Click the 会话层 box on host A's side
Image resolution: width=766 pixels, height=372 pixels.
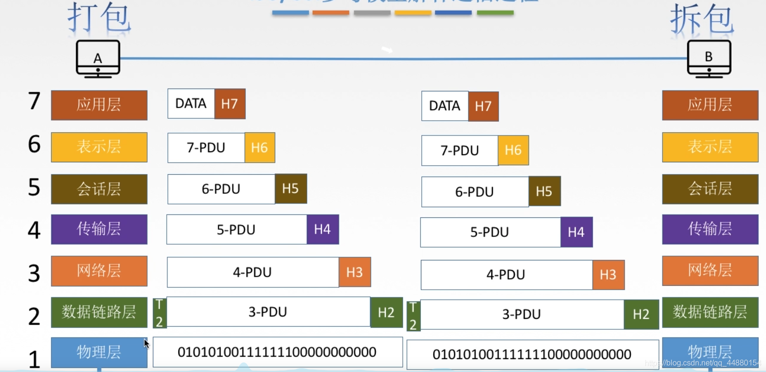[99, 189]
